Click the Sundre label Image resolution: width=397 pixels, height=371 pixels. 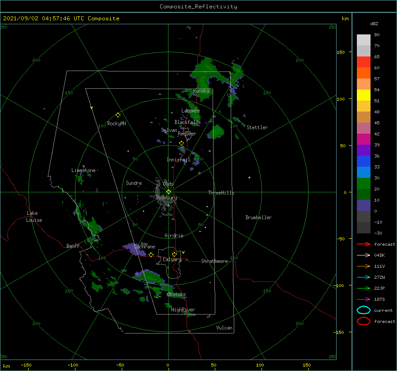[x=134, y=183]
